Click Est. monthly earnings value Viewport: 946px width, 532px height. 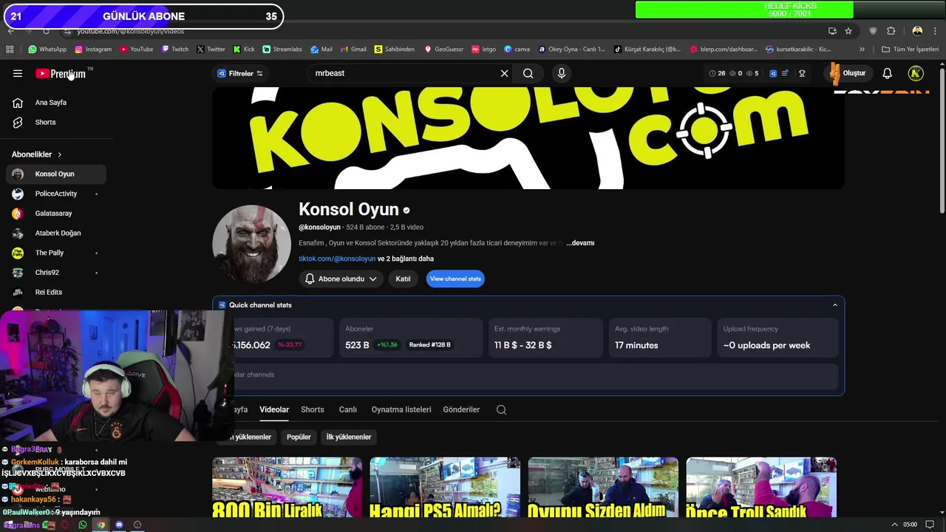tap(523, 345)
